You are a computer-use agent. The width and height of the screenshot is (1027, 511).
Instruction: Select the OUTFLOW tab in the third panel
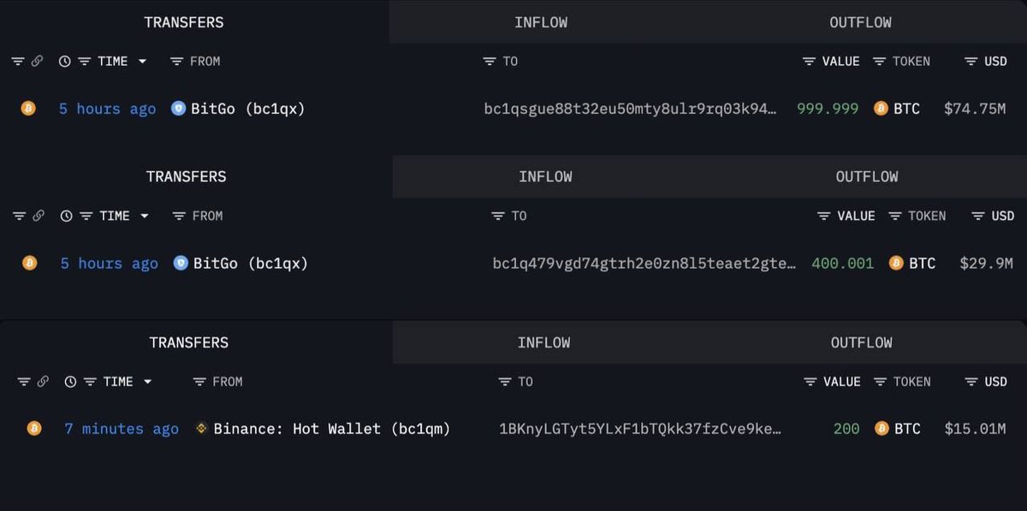(x=861, y=342)
